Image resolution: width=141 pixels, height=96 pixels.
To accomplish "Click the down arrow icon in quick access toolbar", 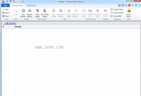I will point(7,2).
